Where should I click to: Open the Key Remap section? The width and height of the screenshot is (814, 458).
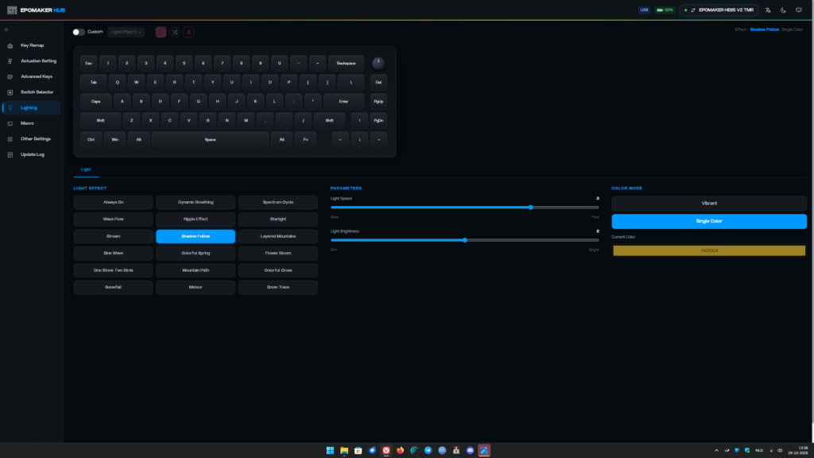(31, 45)
